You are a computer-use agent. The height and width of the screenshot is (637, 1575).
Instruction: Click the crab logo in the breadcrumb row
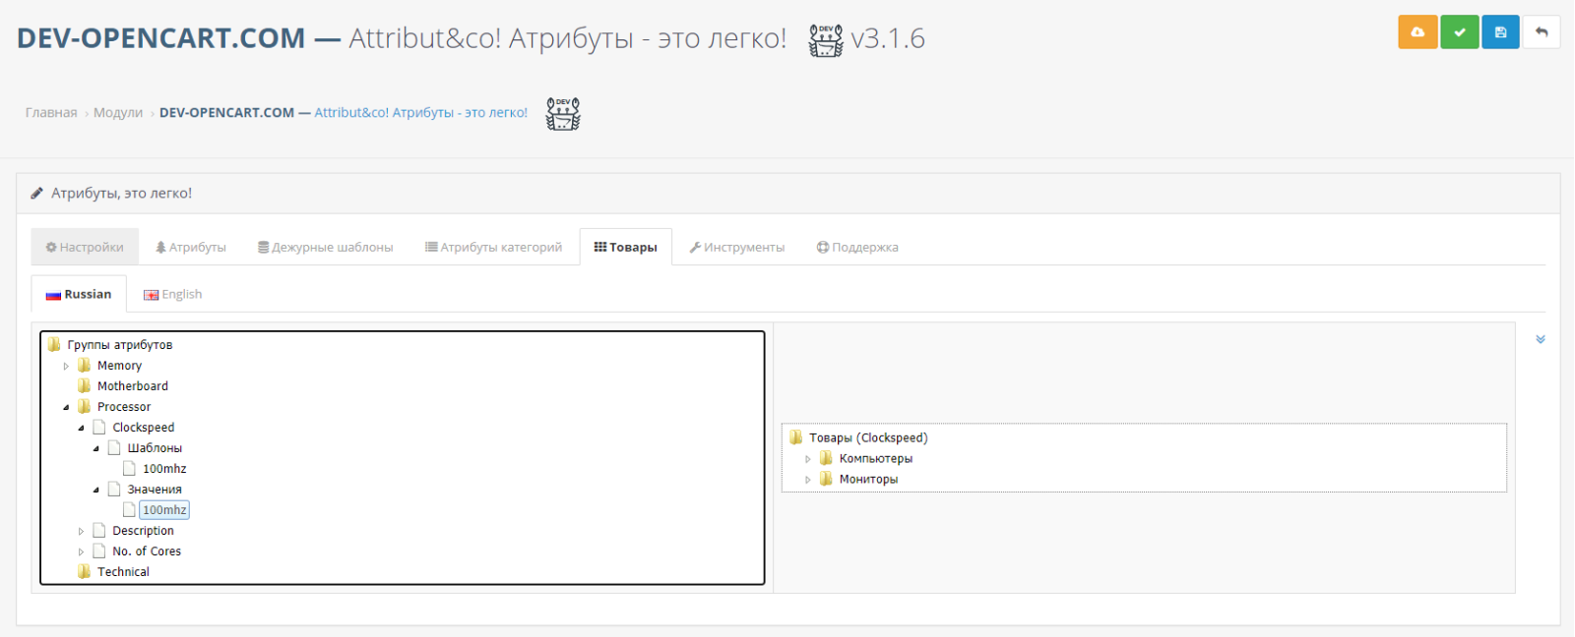[563, 114]
